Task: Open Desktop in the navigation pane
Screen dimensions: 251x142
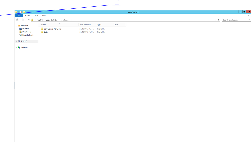Action: point(26,29)
